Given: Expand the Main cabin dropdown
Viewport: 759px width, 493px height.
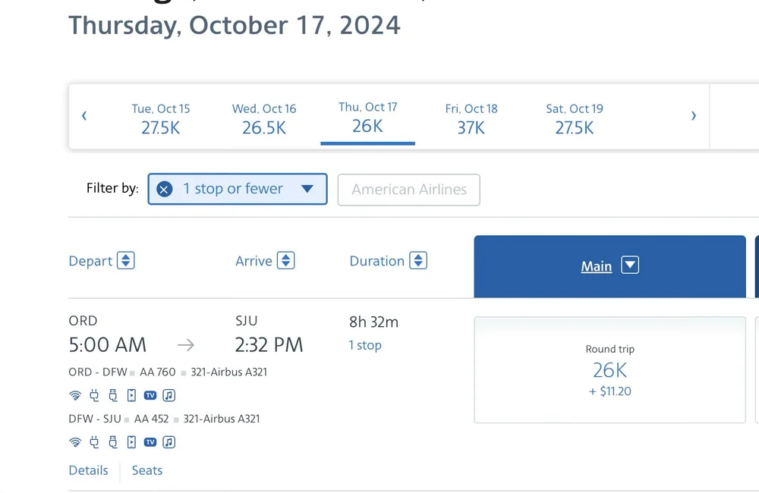Looking at the screenshot, I should click(630, 265).
